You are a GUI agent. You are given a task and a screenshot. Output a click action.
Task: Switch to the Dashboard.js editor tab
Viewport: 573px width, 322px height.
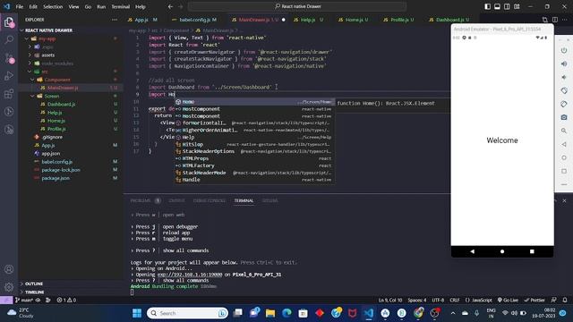pos(449,20)
